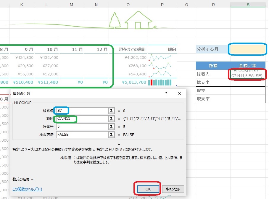Click the 検索値 input field containing S7
The image size is (269, 199).
82,111
